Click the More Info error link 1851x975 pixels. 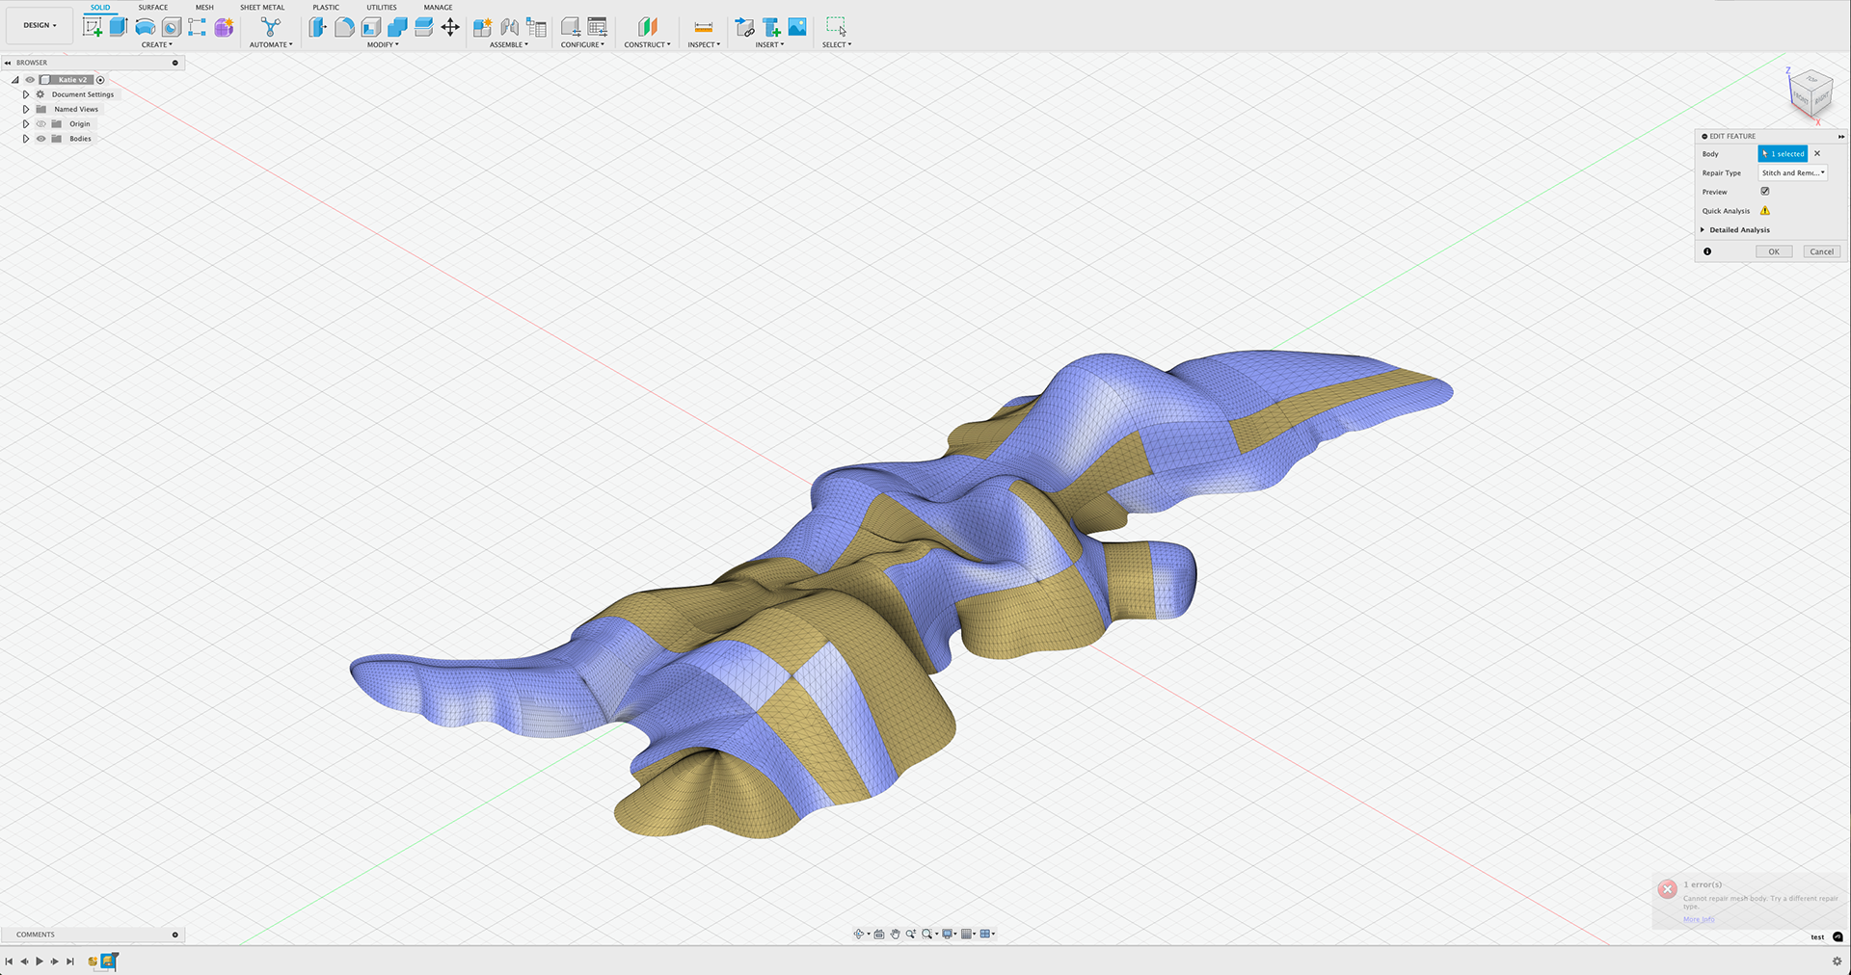pyautogui.click(x=1699, y=919)
